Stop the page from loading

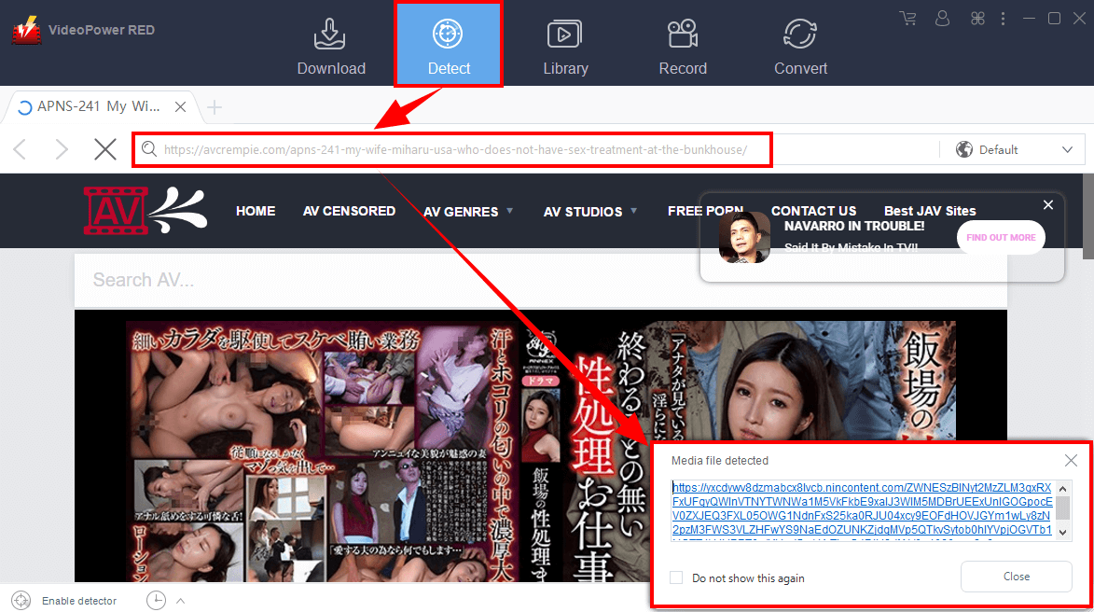pyautogui.click(x=105, y=149)
